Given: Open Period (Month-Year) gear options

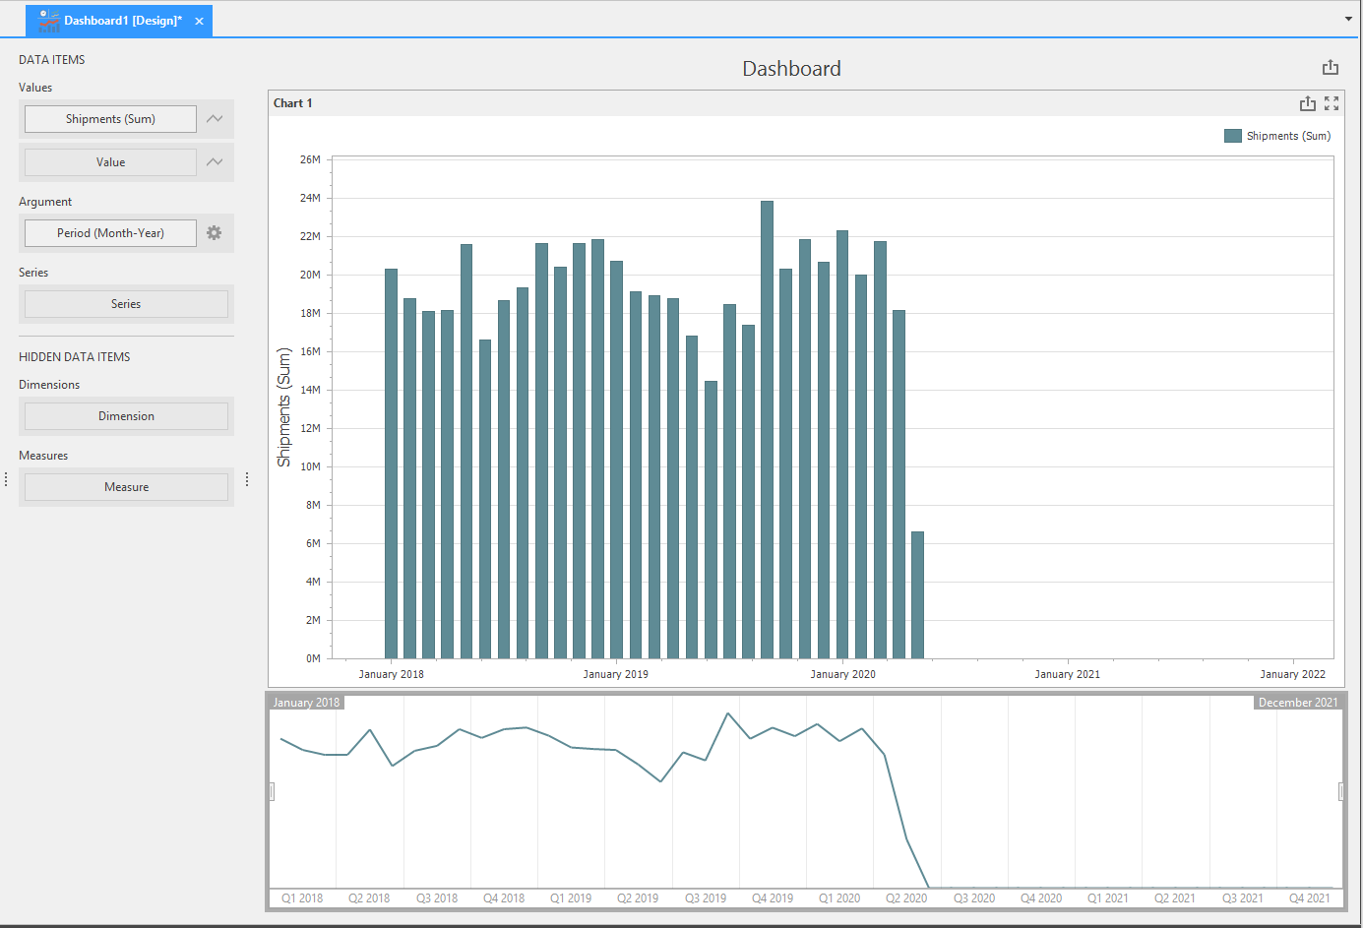Looking at the screenshot, I should [214, 233].
